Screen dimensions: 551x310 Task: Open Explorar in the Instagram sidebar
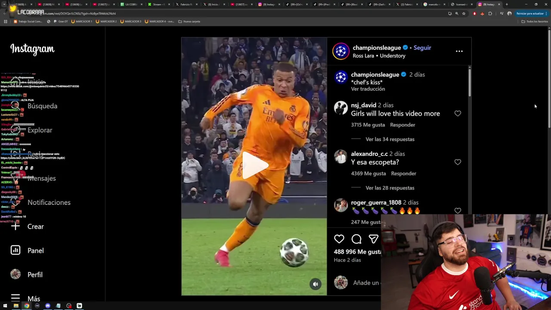(40, 130)
